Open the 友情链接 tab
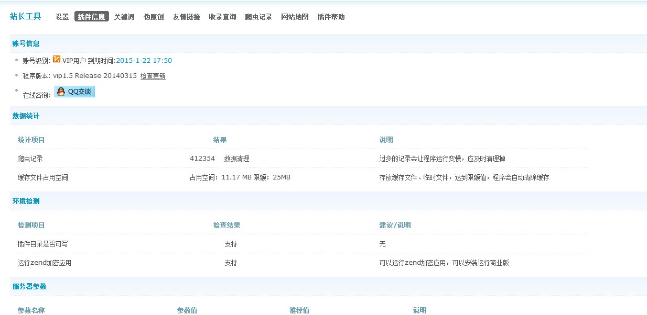Screen dimensions: 647x315 186,17
